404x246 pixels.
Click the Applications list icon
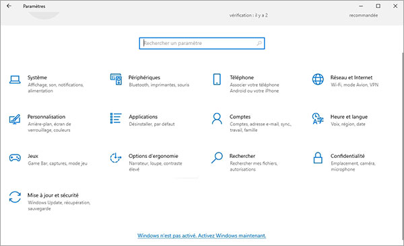116,118
